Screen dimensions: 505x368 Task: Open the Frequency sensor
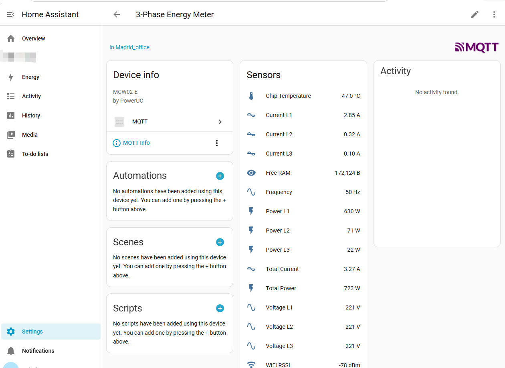[303, 192]
